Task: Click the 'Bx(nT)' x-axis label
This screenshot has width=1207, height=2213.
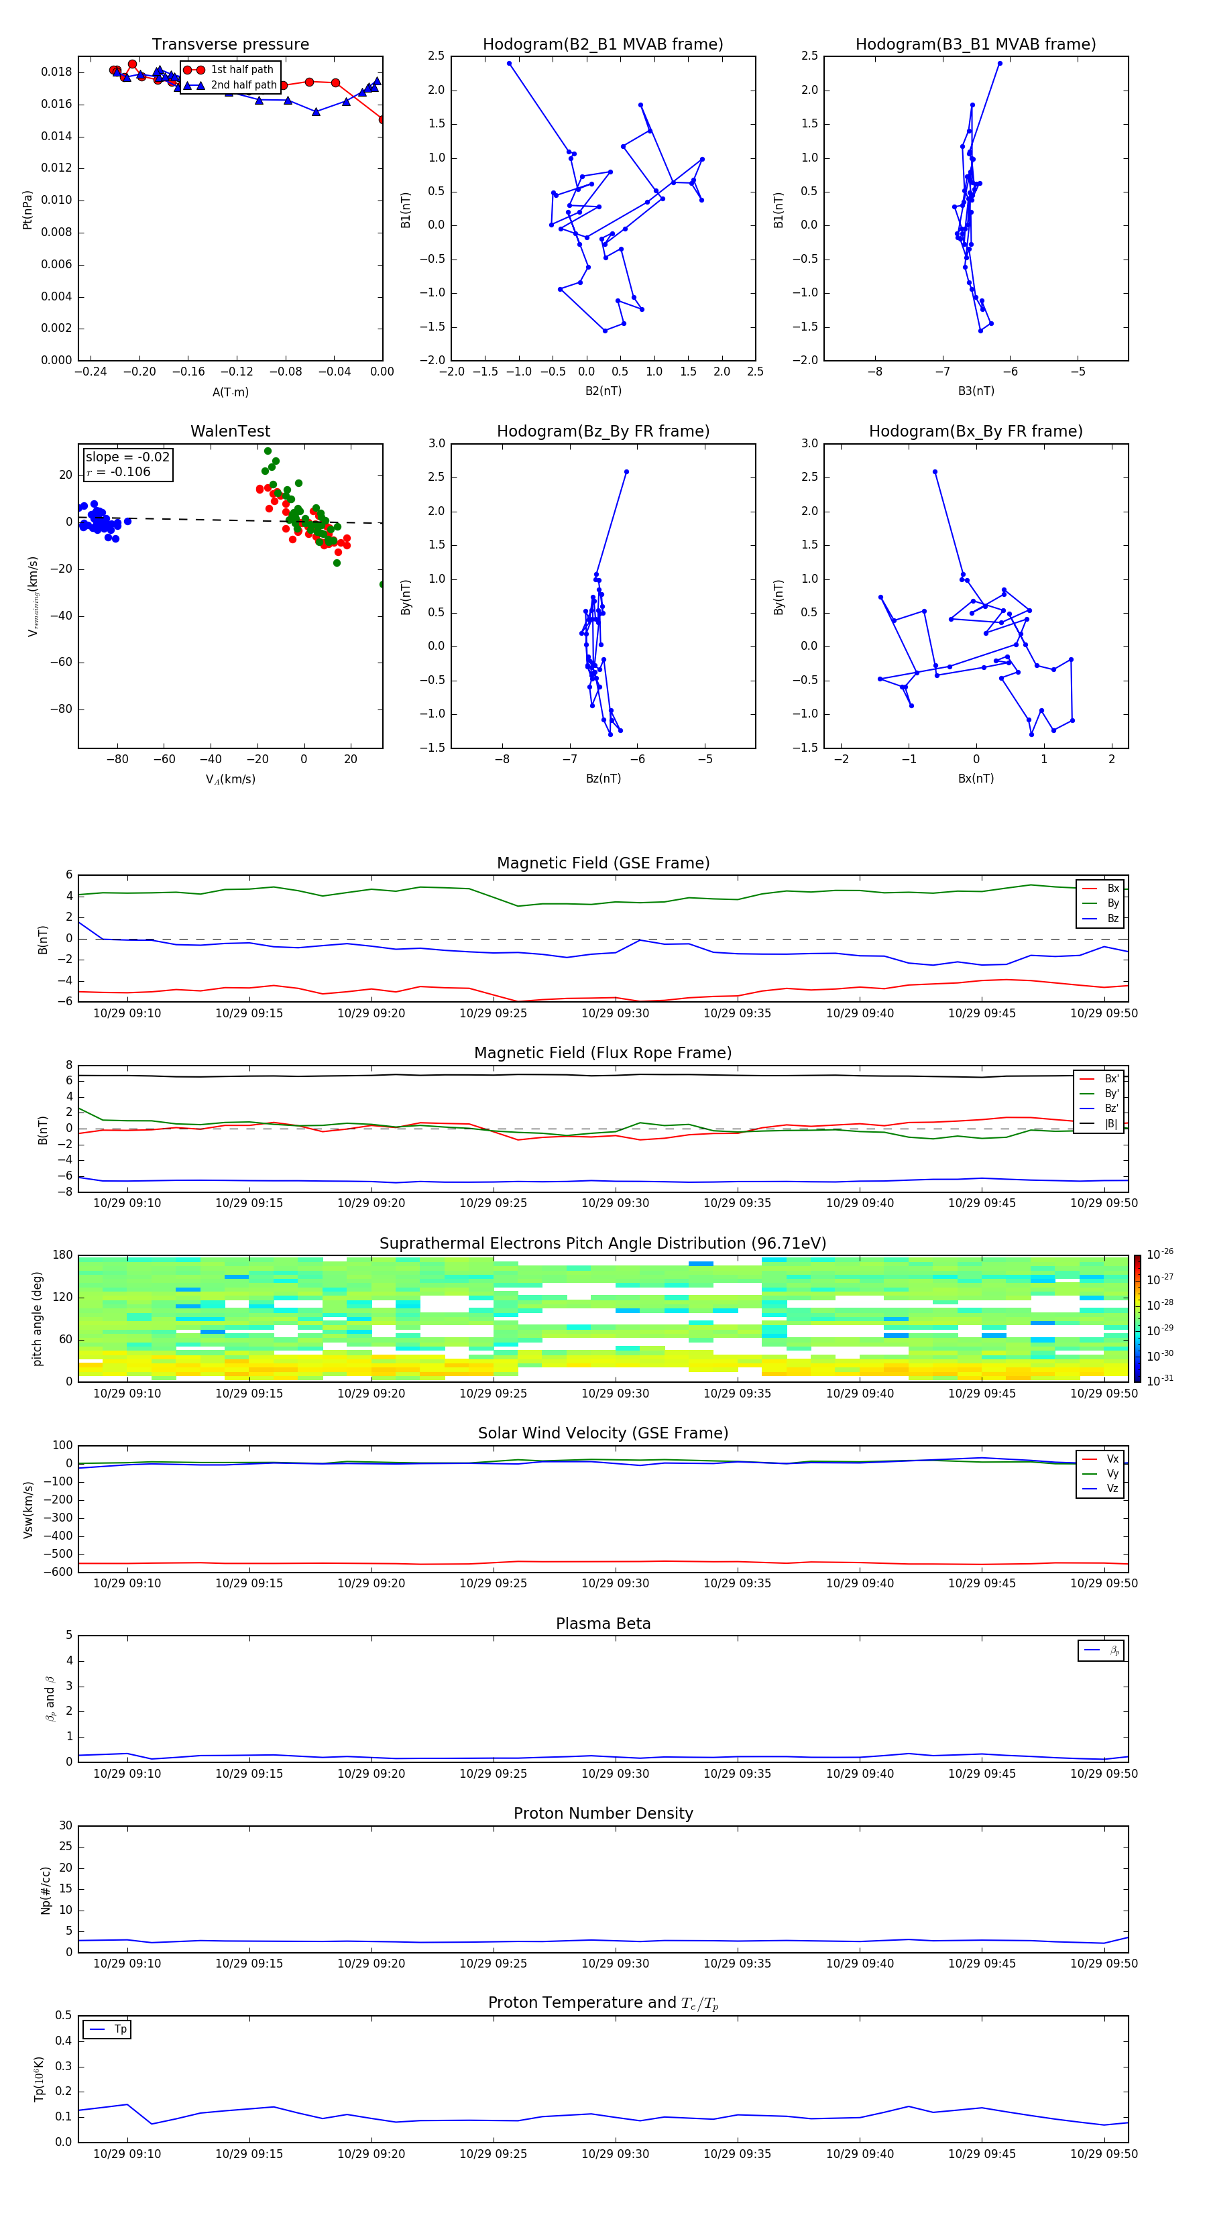Action: (976, 779)
